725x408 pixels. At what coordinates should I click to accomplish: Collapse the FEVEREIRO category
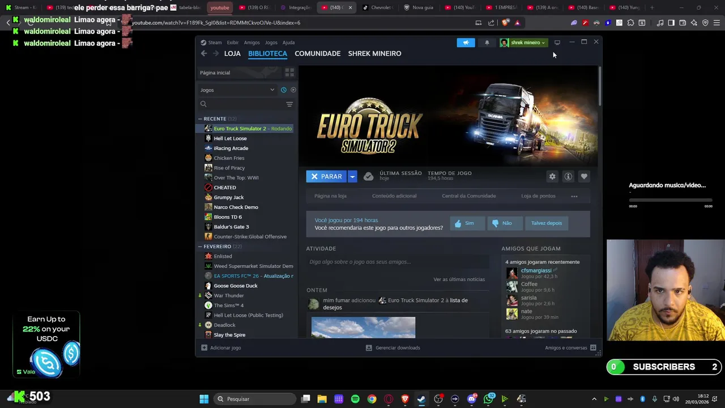click(x=200, y=246)
